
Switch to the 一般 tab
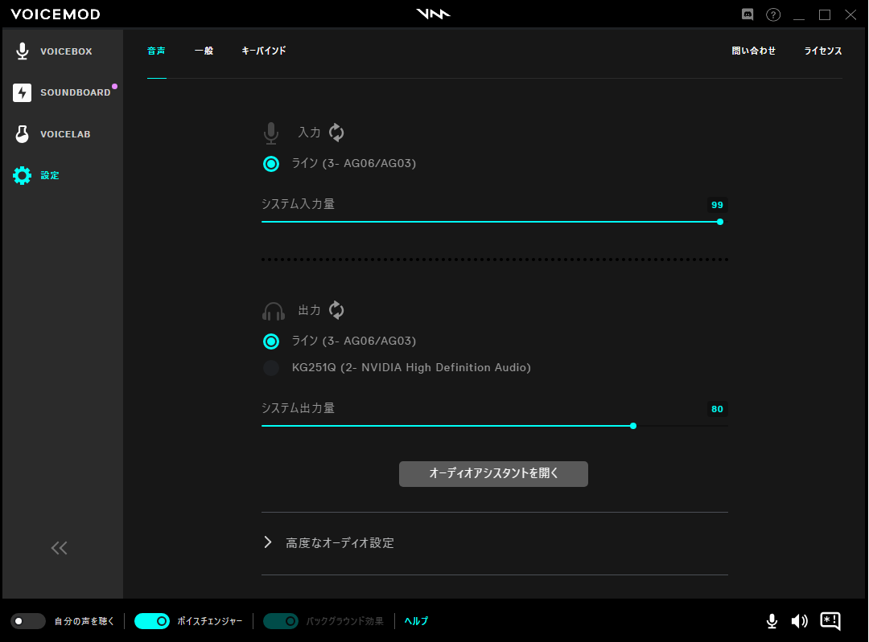click(204, 51)
